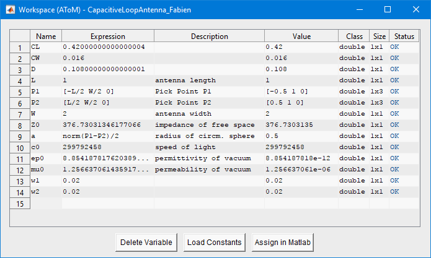Select expression 'norm(P1-P2)/2' cell
The height and width of the screenshot is (258, 431).
[x=108, y=136]
